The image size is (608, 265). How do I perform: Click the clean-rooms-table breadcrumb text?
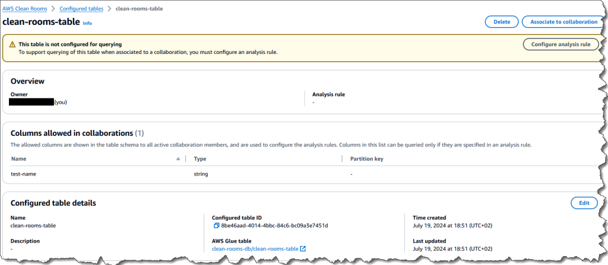coord(139,8)
